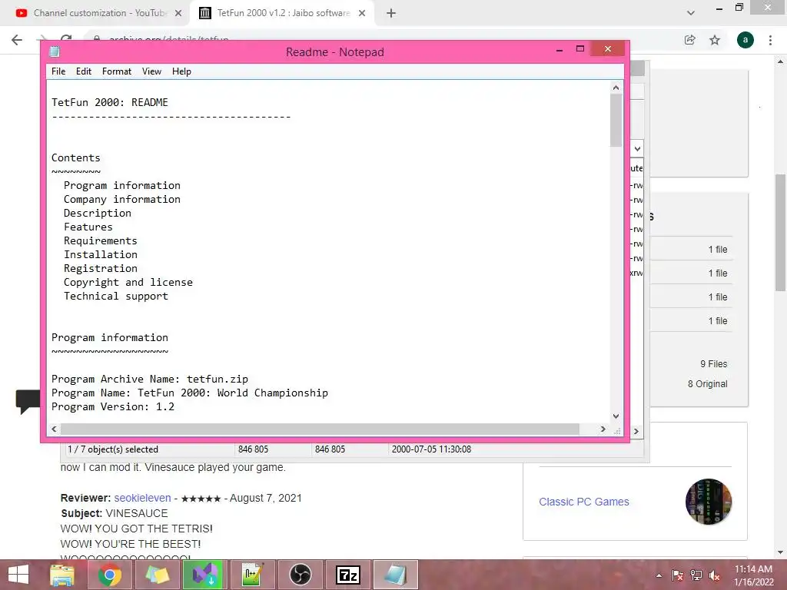This screenshot has width=787, height=590.
Task: Switch to TetFun 2000 v1.2 browser tab
Action: (x=282, y=13)
